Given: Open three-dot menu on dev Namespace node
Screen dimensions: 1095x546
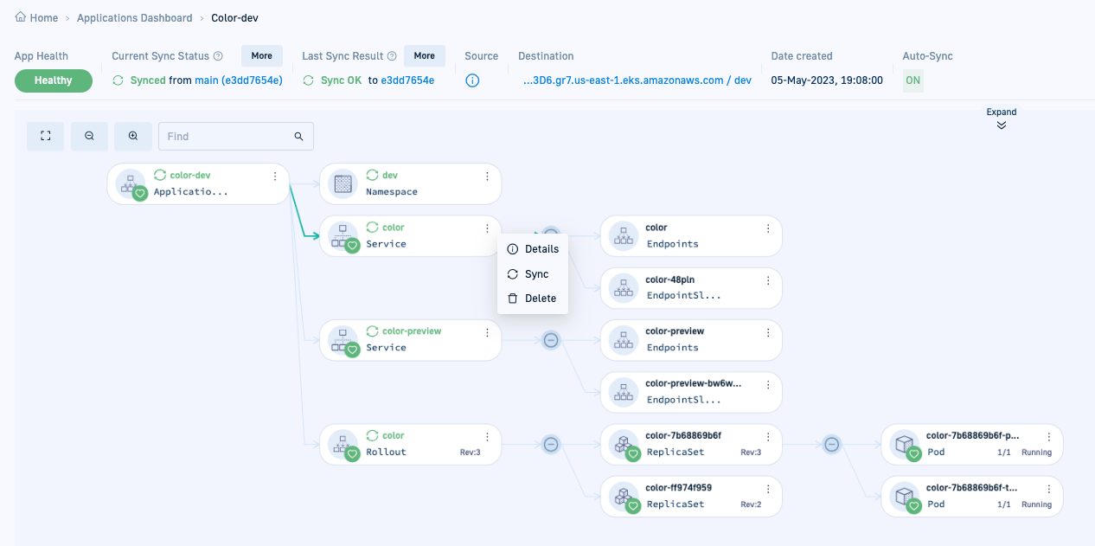Looking at the screenshot, I should (x=487, y=177).
